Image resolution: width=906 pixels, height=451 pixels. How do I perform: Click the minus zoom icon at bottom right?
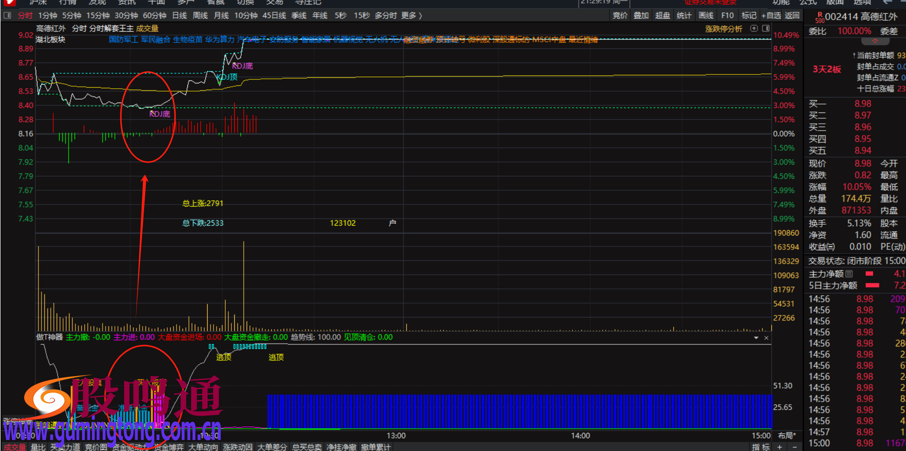(795, 447)
